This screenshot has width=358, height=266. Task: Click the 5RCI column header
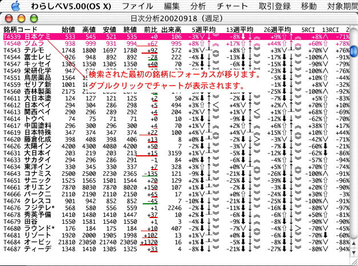308,30
